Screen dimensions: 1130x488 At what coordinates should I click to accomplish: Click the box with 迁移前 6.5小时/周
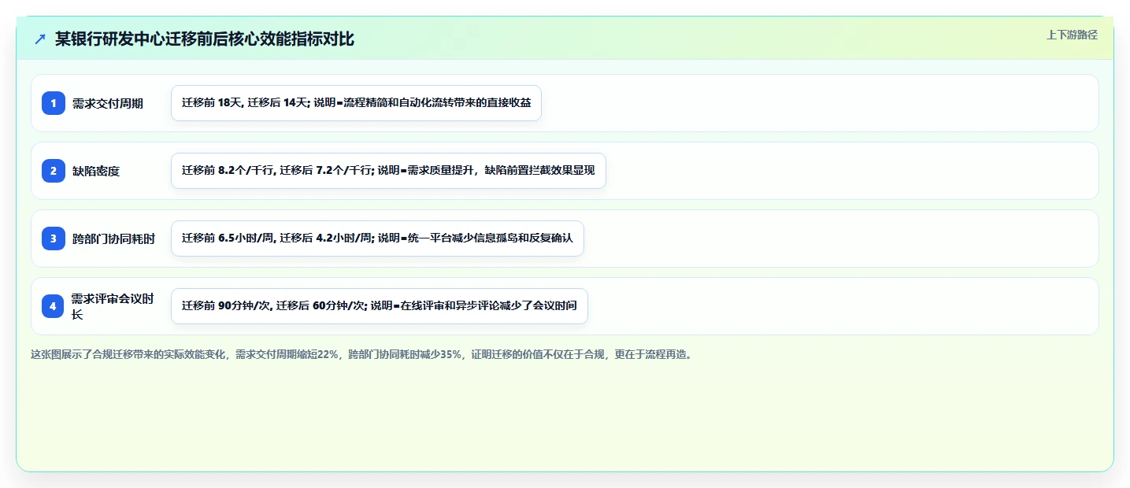[377, 238]
